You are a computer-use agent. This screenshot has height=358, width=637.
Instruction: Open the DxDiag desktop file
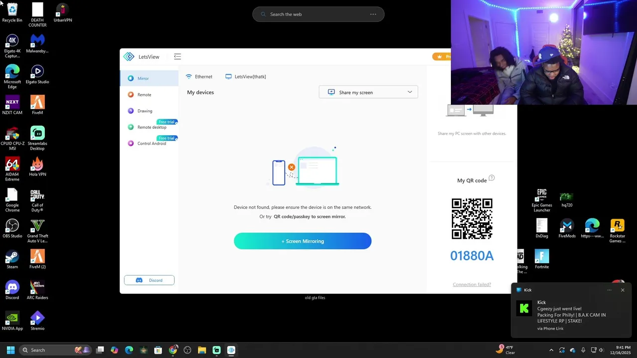542,228
